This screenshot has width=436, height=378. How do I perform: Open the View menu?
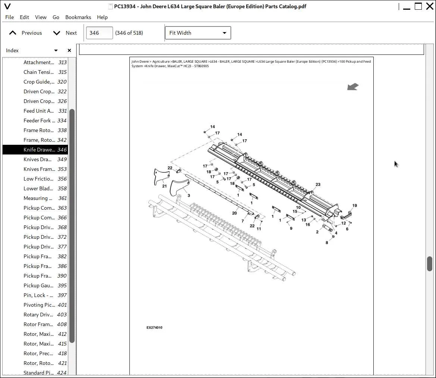pyautogui.click(x=41, y=17)
